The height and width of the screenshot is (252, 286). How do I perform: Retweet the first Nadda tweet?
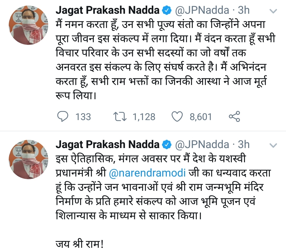coord(120,116)
